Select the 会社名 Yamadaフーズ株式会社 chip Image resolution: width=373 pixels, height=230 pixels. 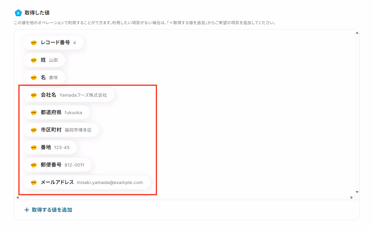coord(69,95)
